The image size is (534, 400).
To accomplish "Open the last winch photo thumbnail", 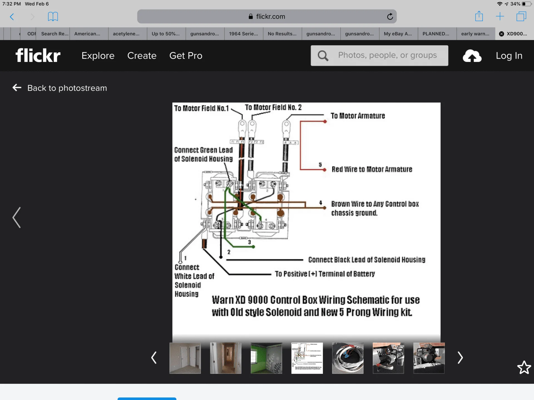I will pyautogui.click(x=429, y=358).
